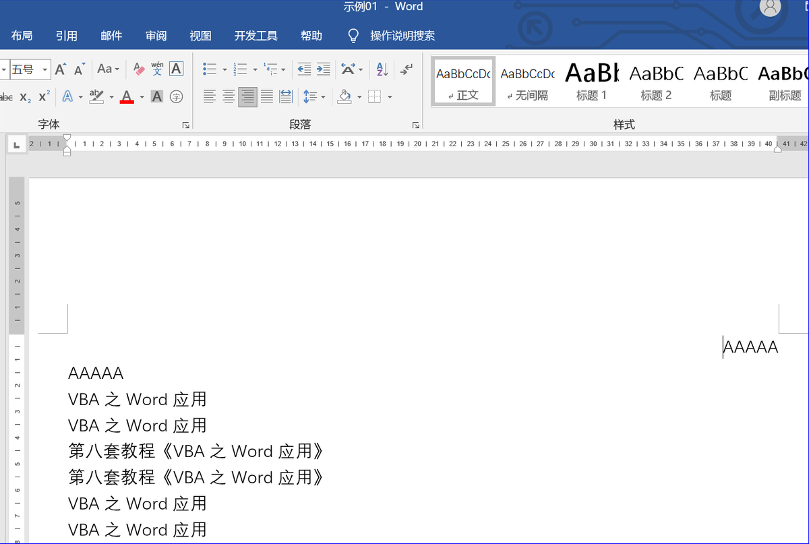
Task: Decrease the paragraph indent
Action: [x=304, y=69]
